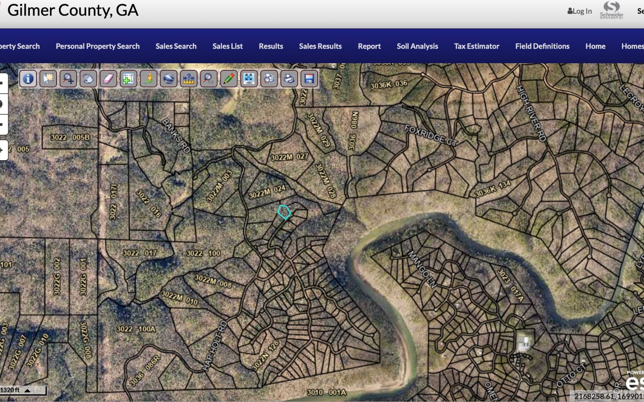The image size is (644, 402).
Task: Expand the scale bar unit arrow
Action: 27,390
